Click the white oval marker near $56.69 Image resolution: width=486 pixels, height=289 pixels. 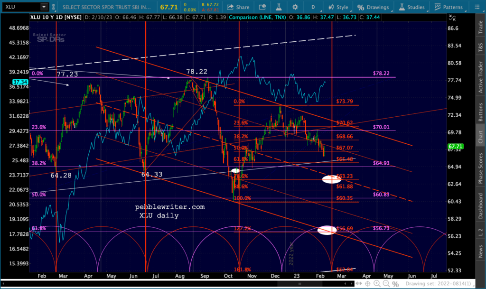pyautogui.click(x=327, y=230)
